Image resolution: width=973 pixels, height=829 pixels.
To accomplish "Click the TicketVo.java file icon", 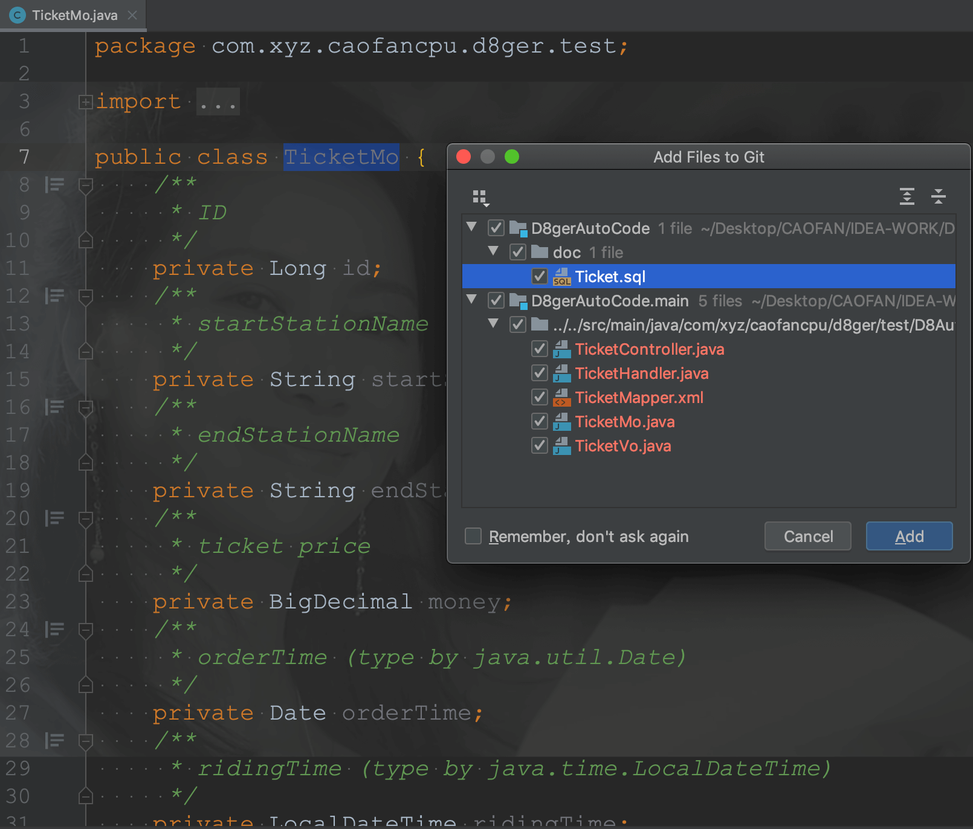I will coord(562,446).
